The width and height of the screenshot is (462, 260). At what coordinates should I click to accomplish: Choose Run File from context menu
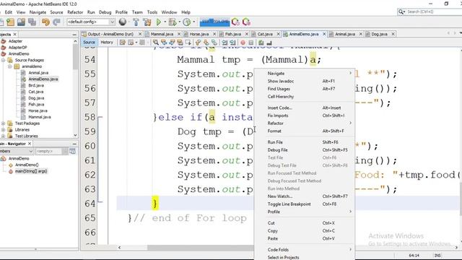(305, 142)
